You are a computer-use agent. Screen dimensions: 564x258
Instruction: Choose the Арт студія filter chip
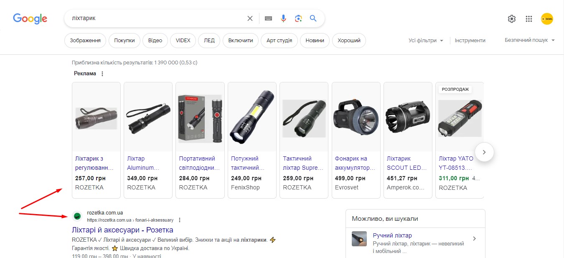point(279,41)
